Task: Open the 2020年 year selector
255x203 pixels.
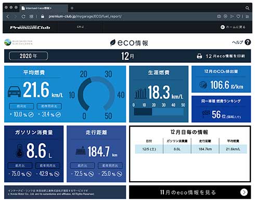Action: pyautogui.click(x=28, y=56)
